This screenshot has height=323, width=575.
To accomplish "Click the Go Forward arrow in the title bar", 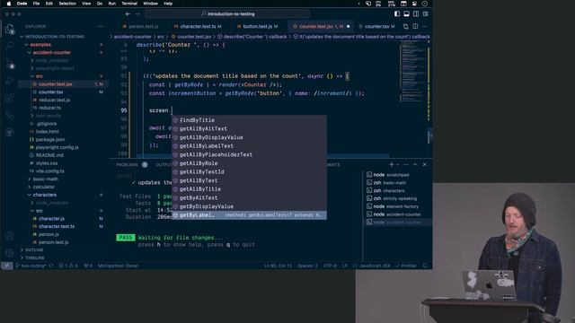I will click(137, 14).
